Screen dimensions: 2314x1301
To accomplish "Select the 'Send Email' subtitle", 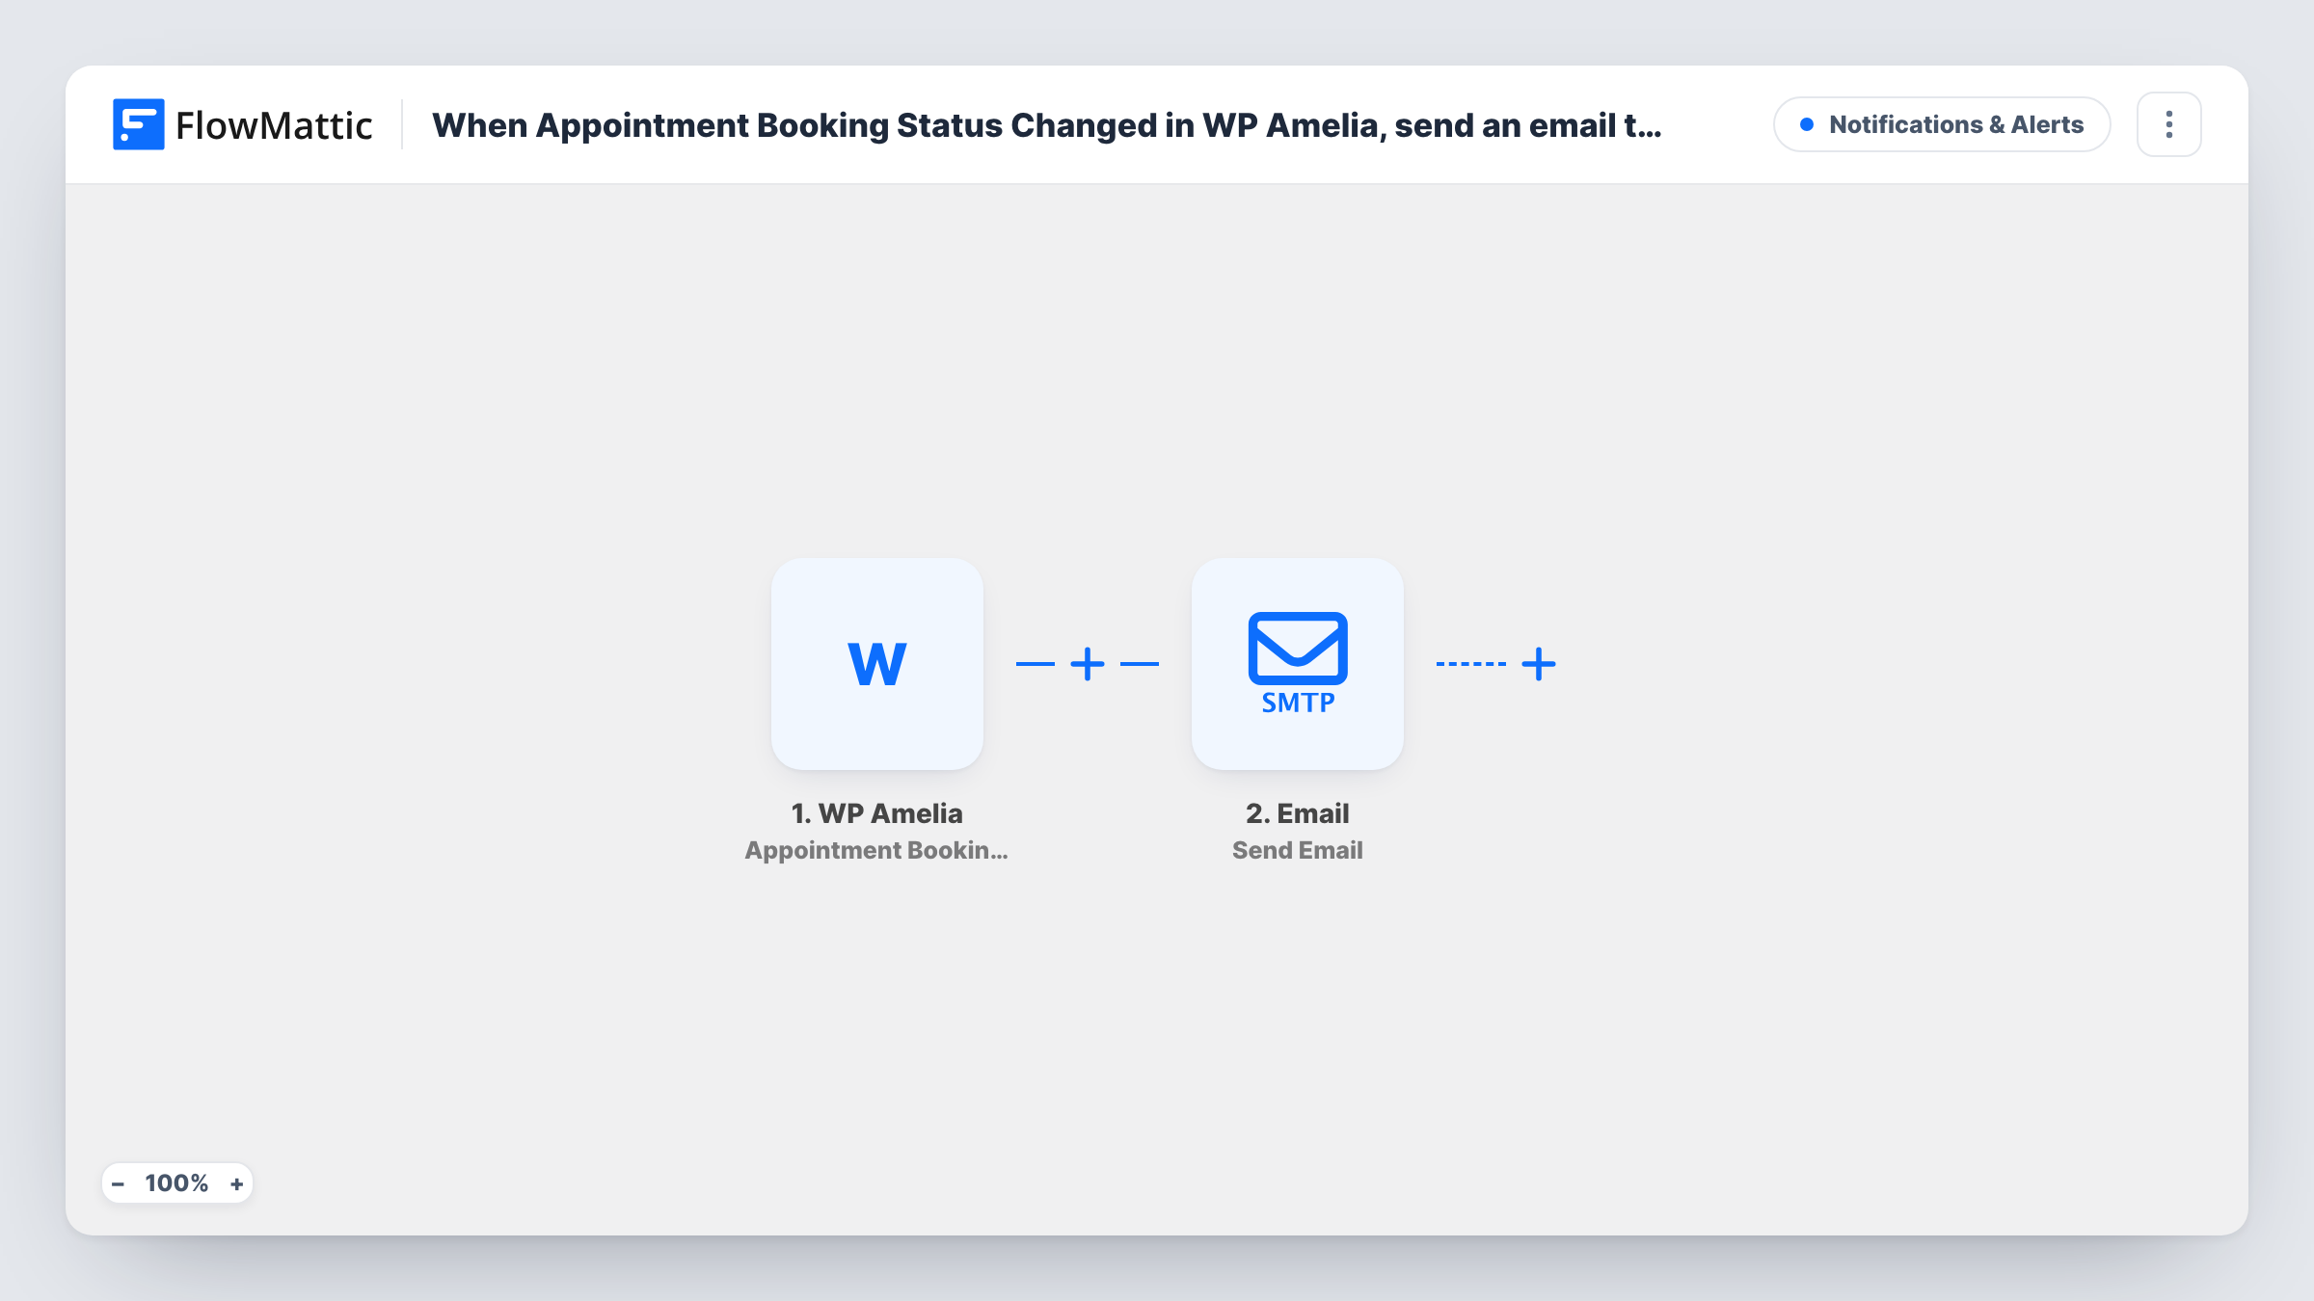I will point(1298,850).
